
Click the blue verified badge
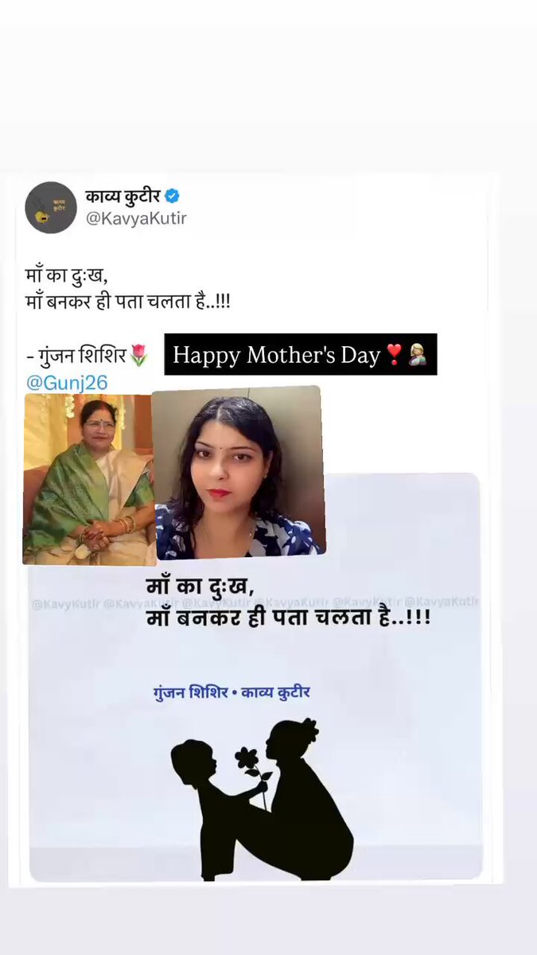tap(172, 195)
